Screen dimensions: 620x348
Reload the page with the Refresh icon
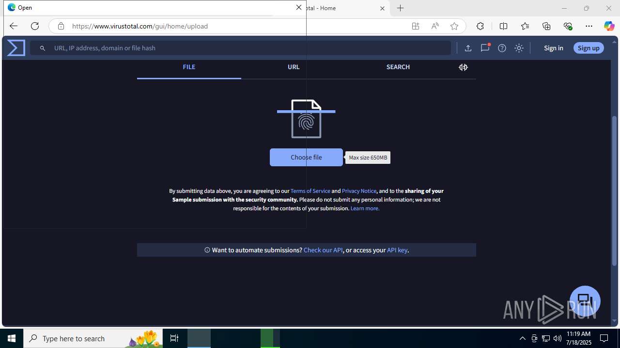pyautogui.click(x=35, y=26)
